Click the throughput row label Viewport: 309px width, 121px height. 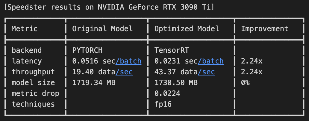(x=33, y=72)
